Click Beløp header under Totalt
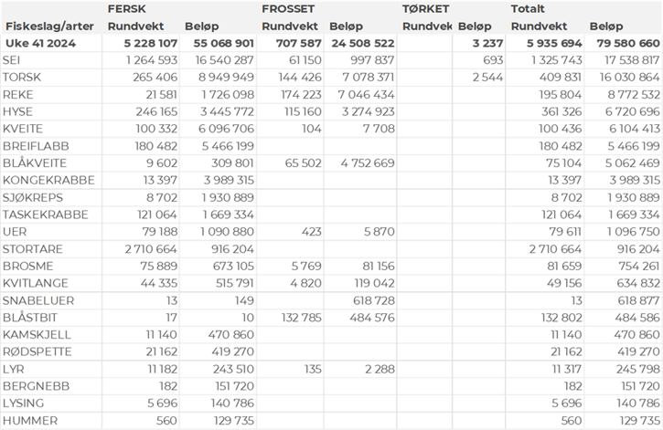Screen dimensions: 663x430 608,26
